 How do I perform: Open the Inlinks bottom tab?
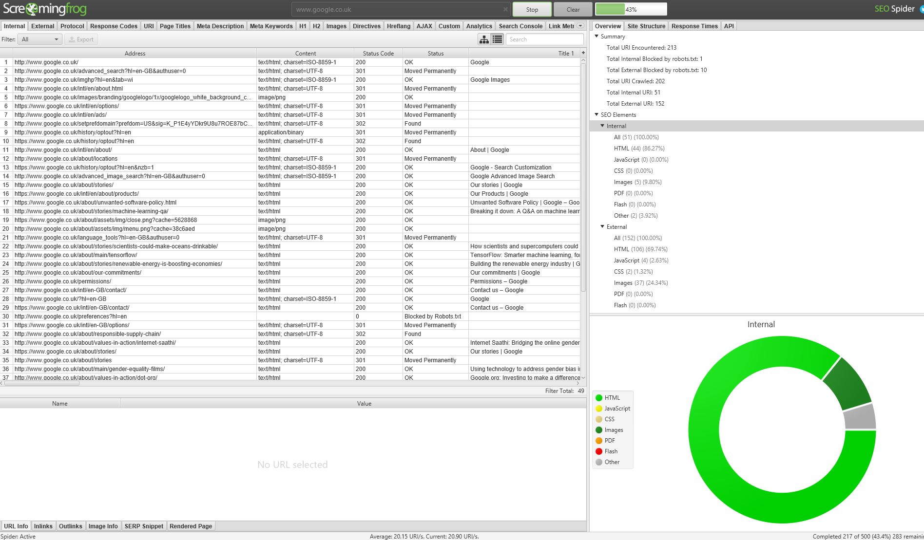pyautogui.click(x=43, y=526)
